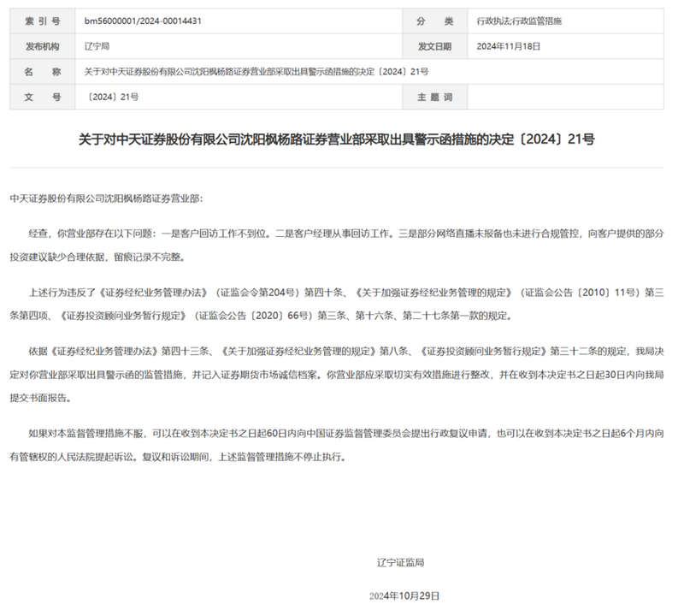Screen dimensions: 684x610
Task: Click the line starting 定对你营业部采取出具警示函的监管措施
Action: pos(337,375)
